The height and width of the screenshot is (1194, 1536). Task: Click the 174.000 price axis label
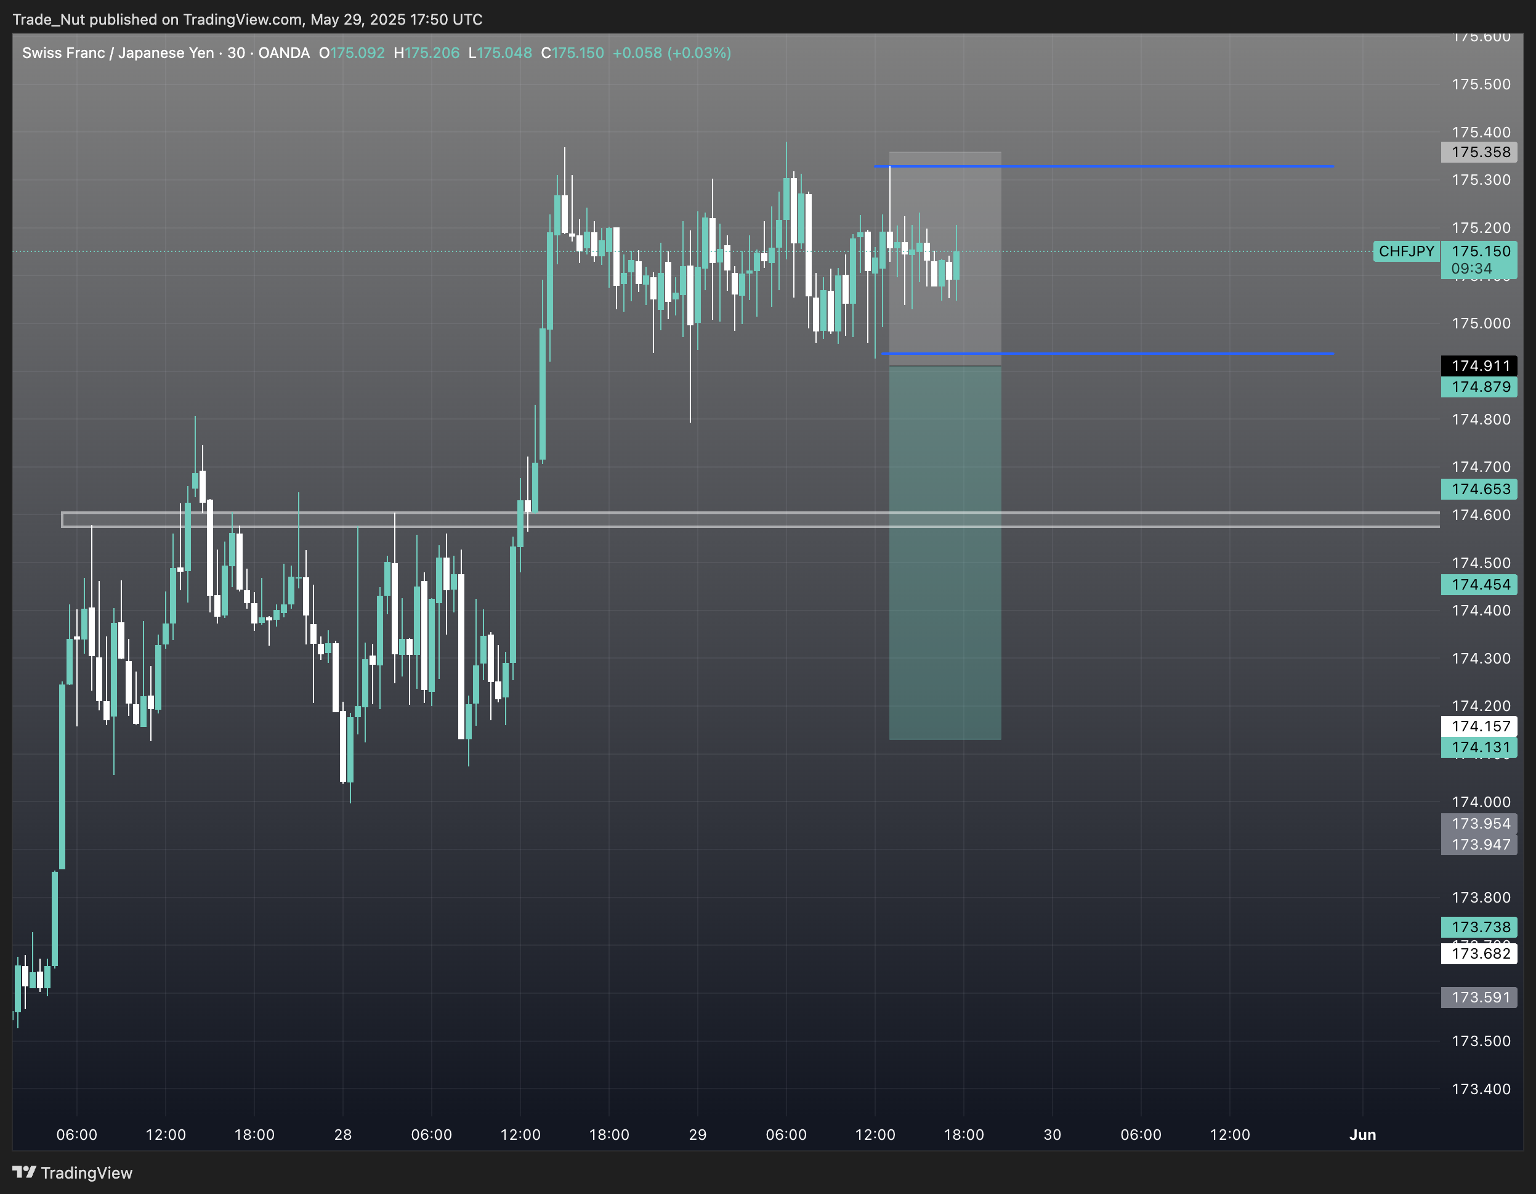pyautogui.click(x=1481, y=802)
